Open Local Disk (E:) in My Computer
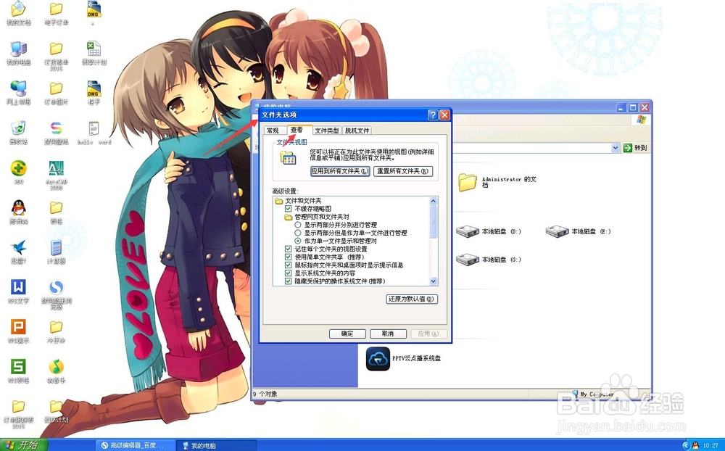Image resolution: width=725 pixels, height=451 pixels. [x=578, y=231]
